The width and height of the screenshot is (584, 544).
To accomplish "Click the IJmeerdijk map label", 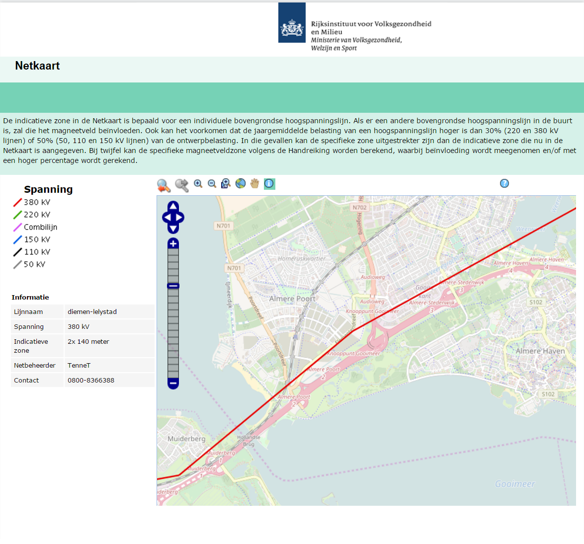I will click(228, 295).
